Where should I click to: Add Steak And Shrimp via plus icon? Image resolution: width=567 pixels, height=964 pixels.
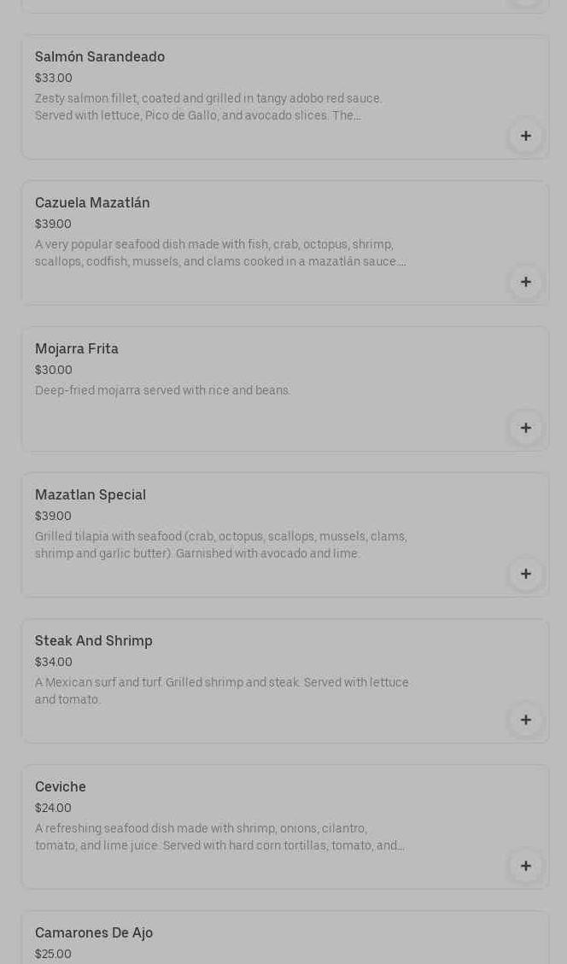pyautogui.click(x=525, y=720)
